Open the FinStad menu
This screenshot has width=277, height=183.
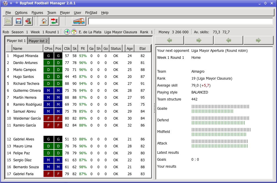(x=91, y=13)
